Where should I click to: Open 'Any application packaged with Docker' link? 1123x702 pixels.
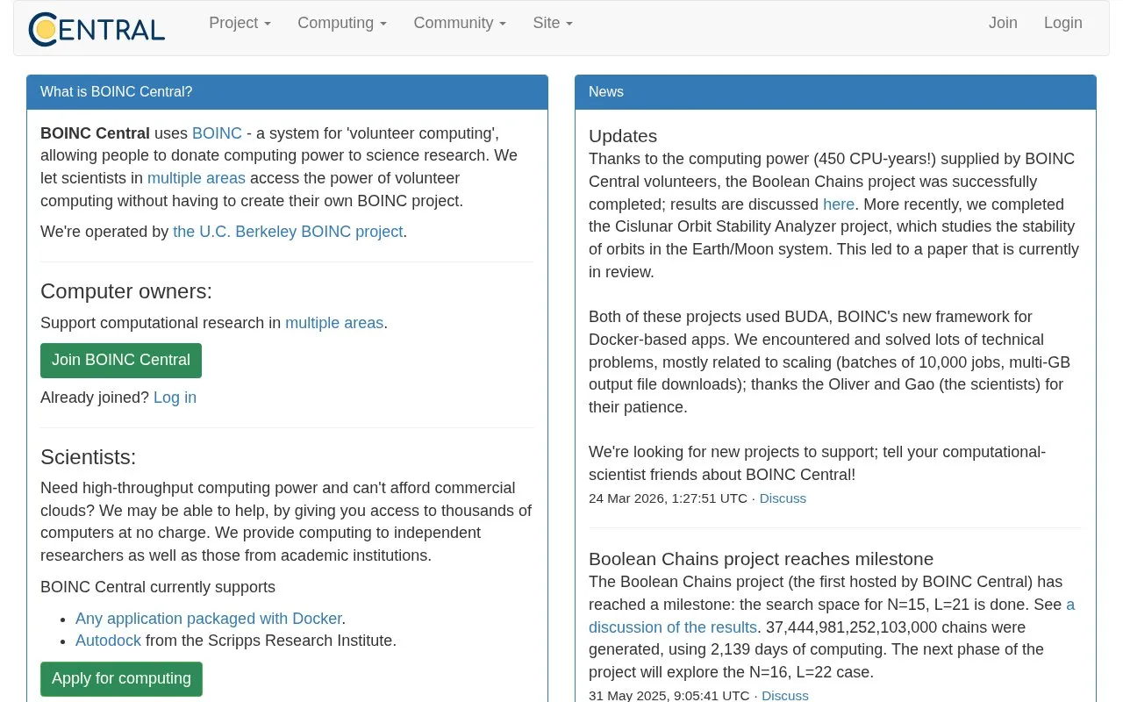coord(209,619)
